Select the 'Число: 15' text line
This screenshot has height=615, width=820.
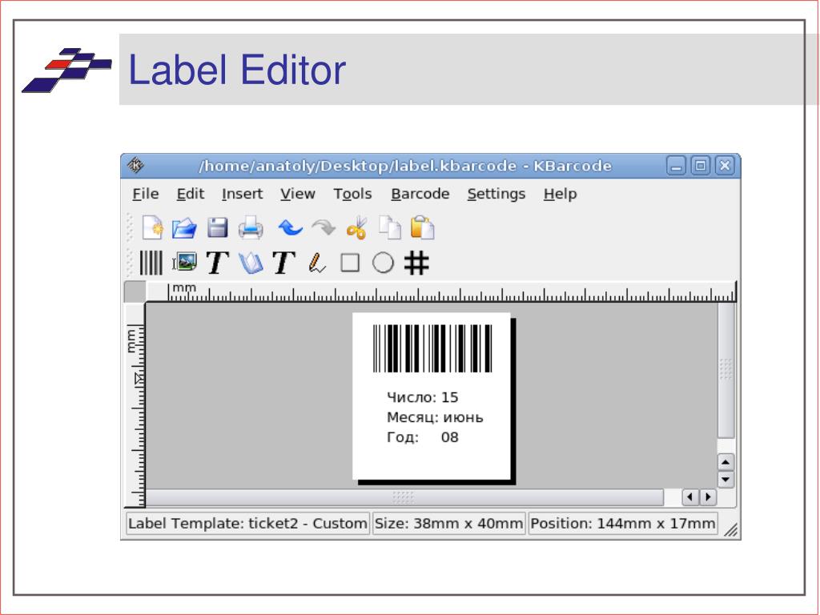(423, 397)
